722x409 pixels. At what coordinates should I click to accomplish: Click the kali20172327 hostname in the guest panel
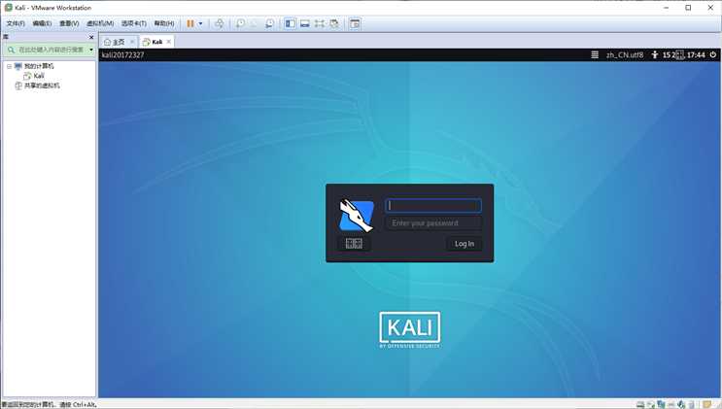[122, 54]
